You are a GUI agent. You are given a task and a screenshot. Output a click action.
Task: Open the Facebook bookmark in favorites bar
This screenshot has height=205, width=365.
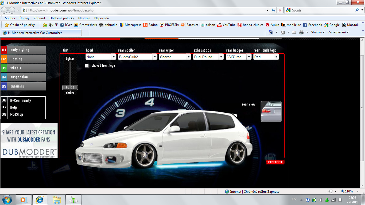(312, 25)
